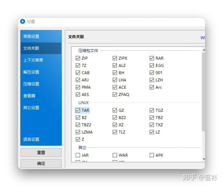The image size is (223, 187).
Task: Click the 压缩包文件 group label
Action: pyautogui.click(x=88, y=51)
